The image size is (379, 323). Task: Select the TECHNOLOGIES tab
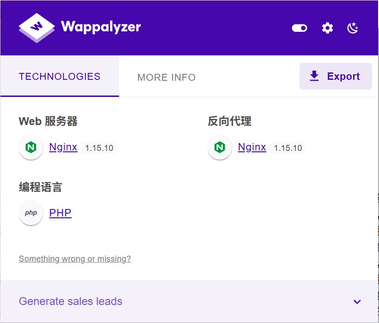click(60, 76)
